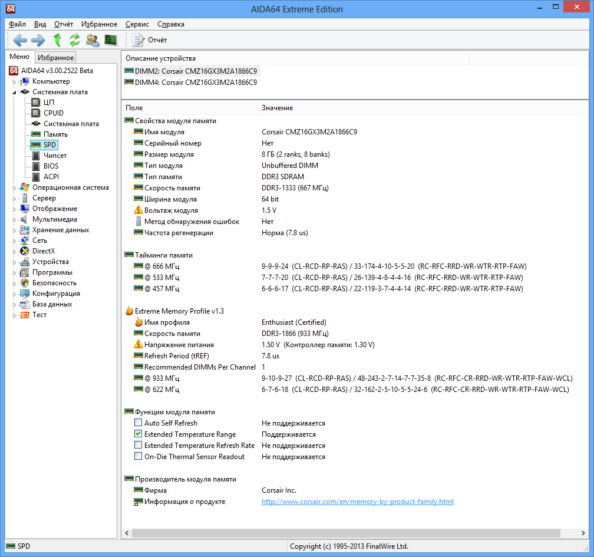
Task: Select the Компьютер icon node
Action: tap(25, 81)
